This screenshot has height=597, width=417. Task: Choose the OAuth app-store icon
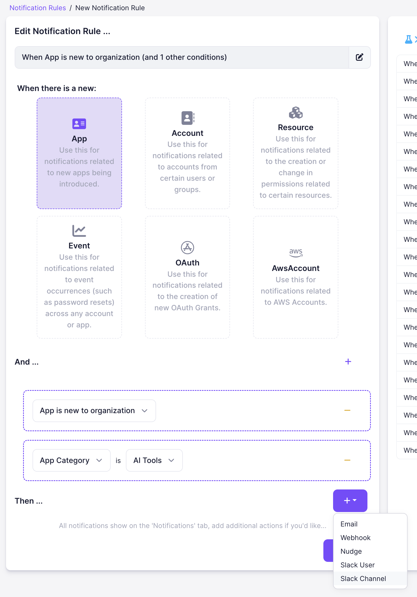188,248
